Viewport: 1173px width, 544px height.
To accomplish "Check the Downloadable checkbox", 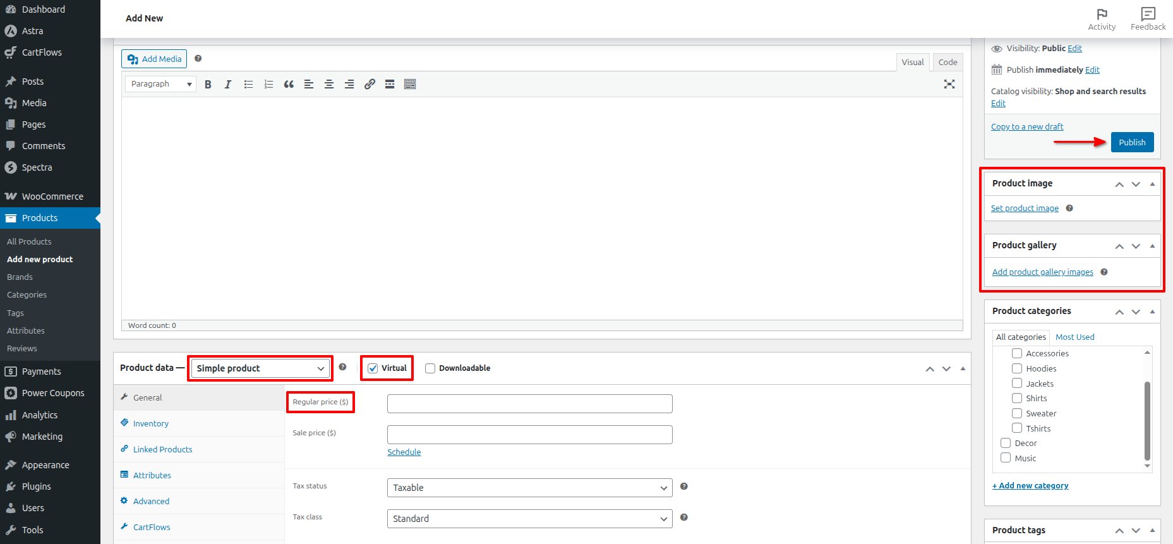I will [430, 368].
